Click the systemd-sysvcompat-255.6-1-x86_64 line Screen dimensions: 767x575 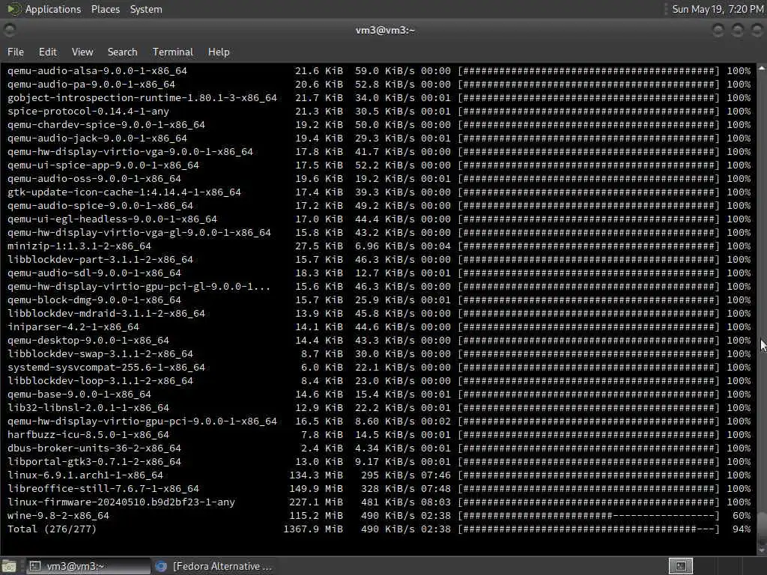tap(379, 367)
